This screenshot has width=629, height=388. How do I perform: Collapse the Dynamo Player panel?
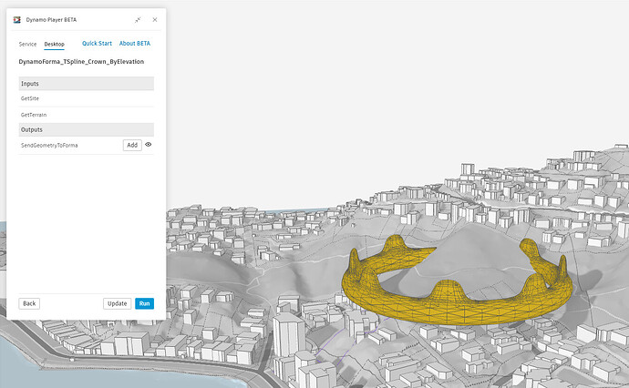[x=138, y=20]
